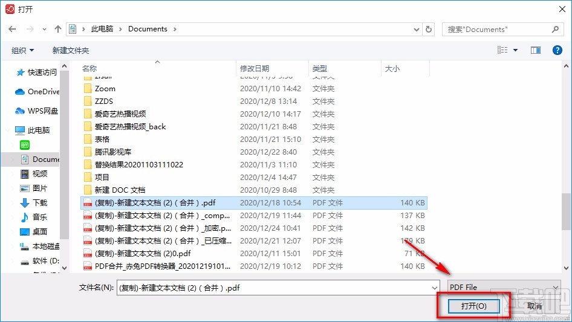Select the 140 KB (合并).pdf file
Viewport: 572px width, 322px height.
(x=253, y=203)
